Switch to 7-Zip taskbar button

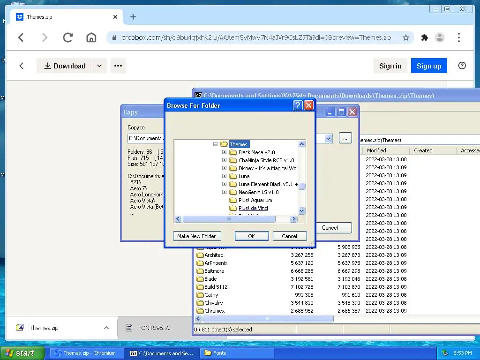pyautogui.click(x=162, y=353)
